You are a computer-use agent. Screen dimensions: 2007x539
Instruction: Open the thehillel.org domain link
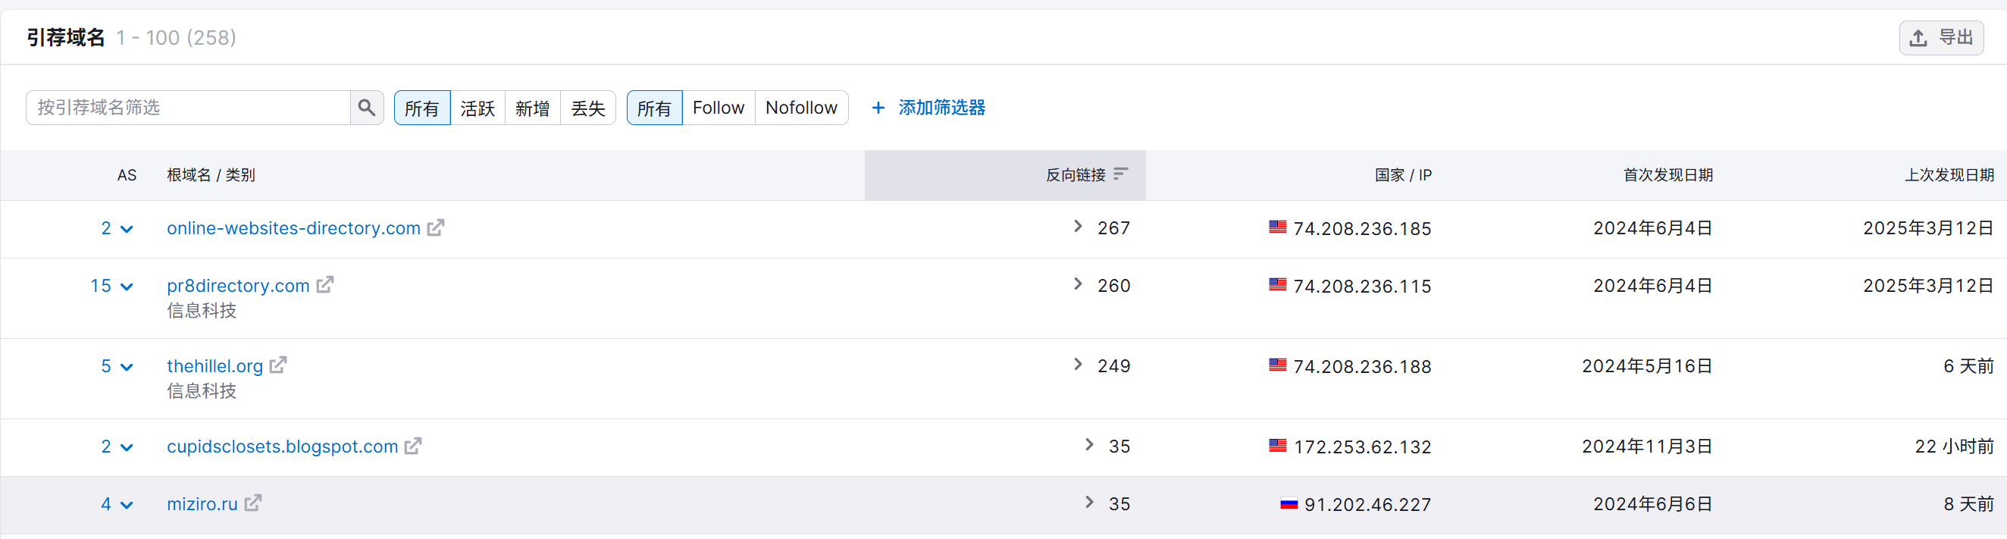[215, 366]
